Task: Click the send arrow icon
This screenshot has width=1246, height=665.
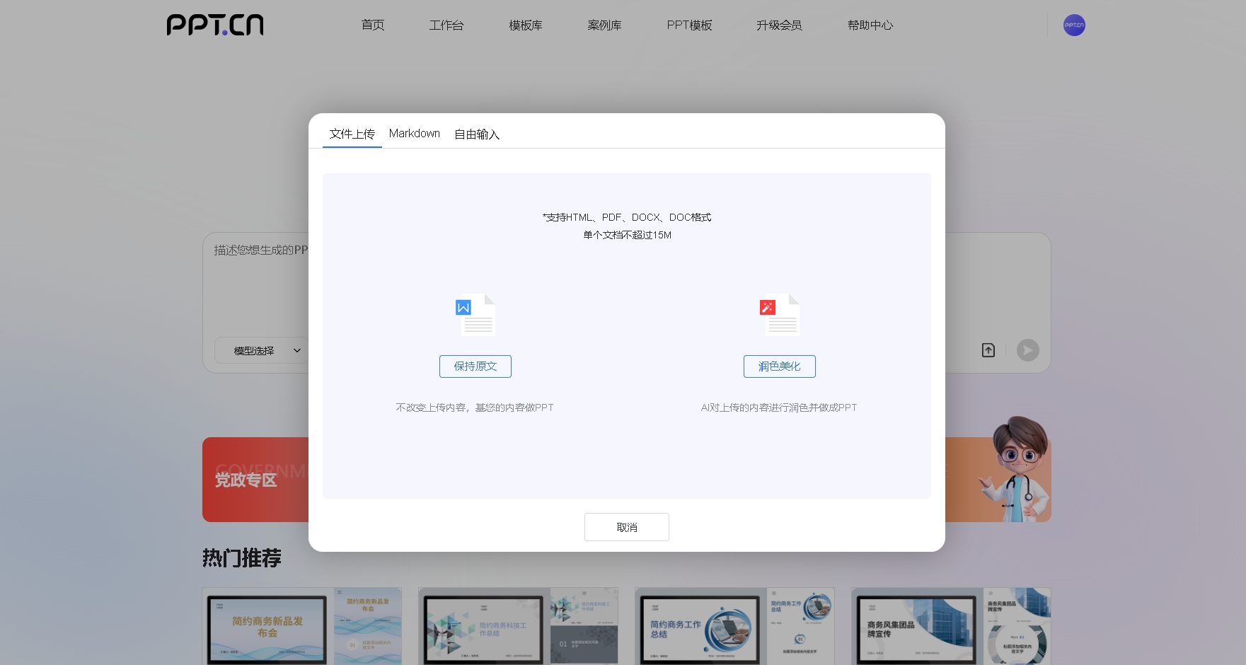Action: pyautogui.click(x=1027, y=350)
